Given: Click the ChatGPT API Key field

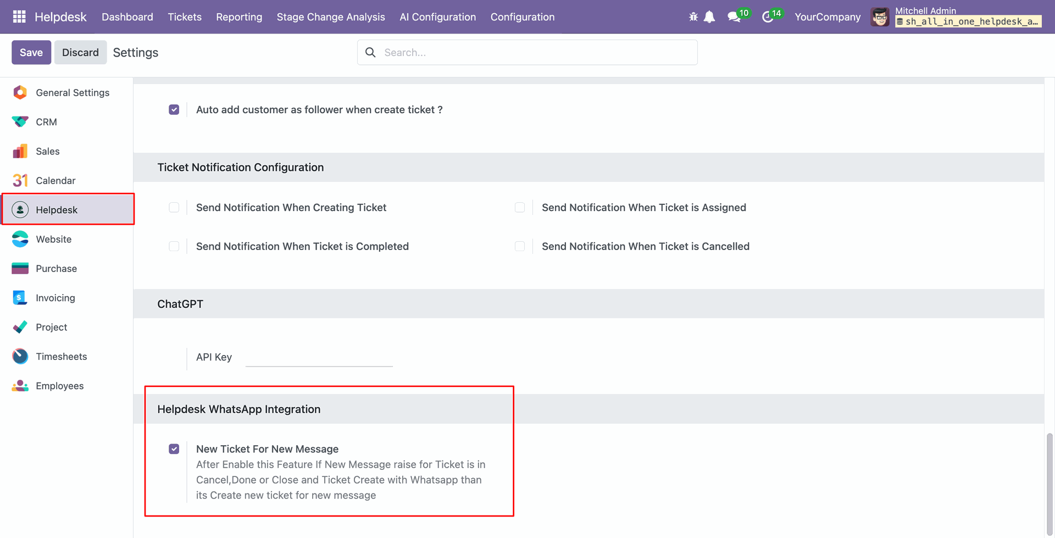Looking at the screenshot, I should pyautogui.click(x=319, y=357).
